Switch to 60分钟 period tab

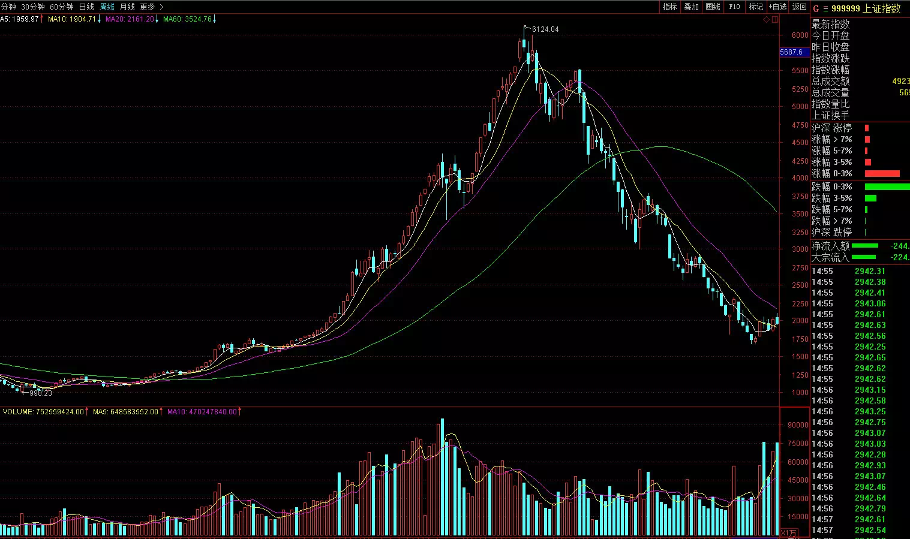62,7
